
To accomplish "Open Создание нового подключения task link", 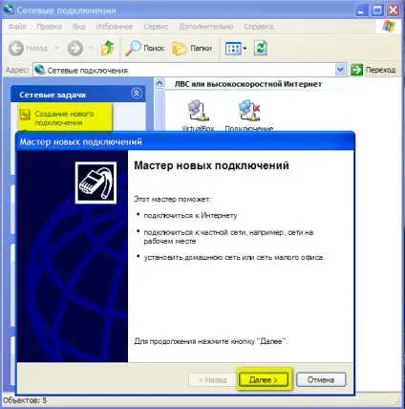I will click(x=64, y=118).
